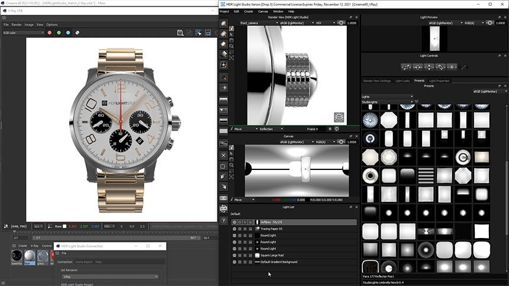The image size is (509, 286).
Task: Hide the Tracing Paper 05 light
Action: coord(234,229)
